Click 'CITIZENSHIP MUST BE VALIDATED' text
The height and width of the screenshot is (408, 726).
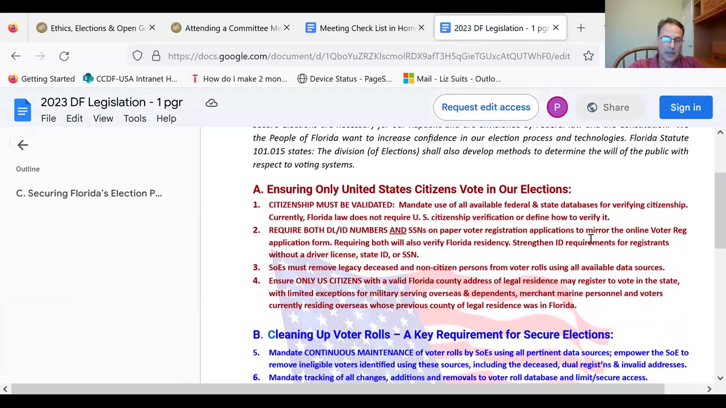(331, 205)
